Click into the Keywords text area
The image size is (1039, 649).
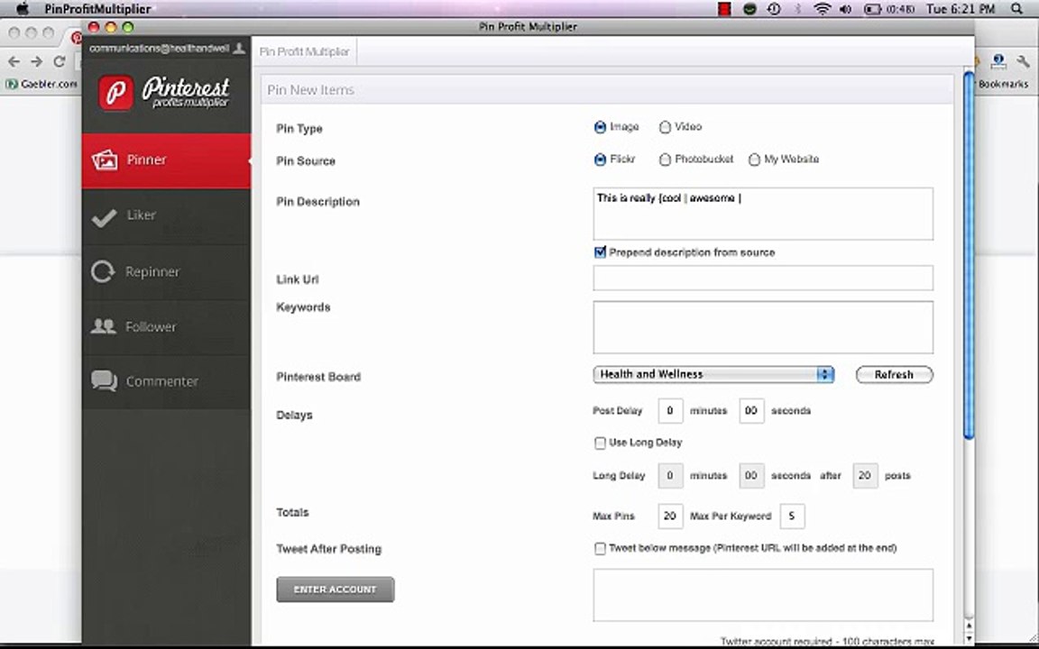[763, 327]
